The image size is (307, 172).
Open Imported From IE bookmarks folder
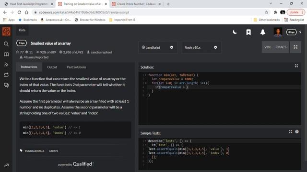pyautogui.click(x=122, y=20)
